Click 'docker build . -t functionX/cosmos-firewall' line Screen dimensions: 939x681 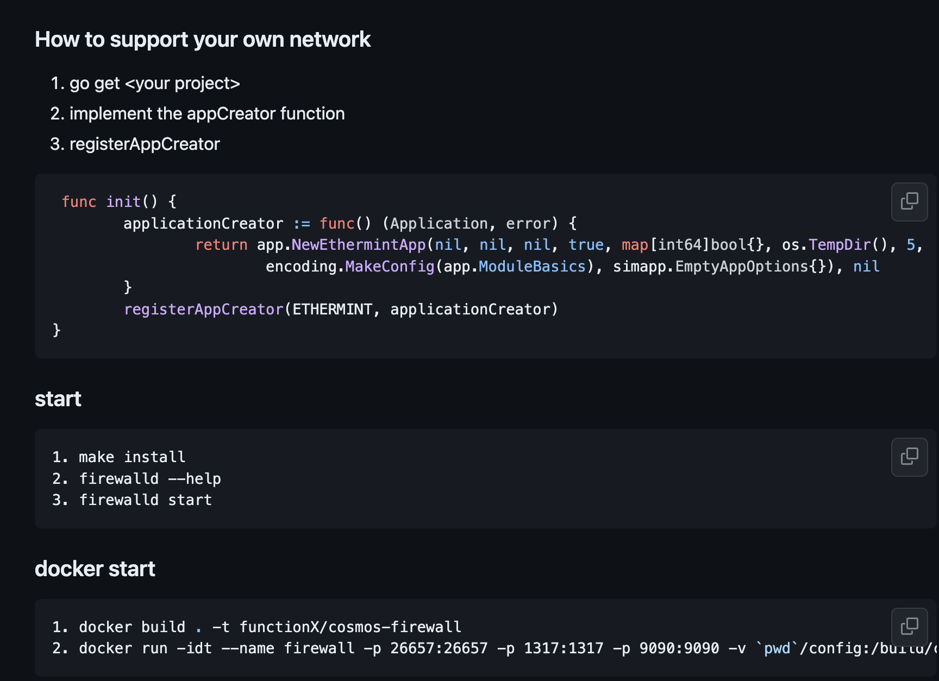point(270,627)
